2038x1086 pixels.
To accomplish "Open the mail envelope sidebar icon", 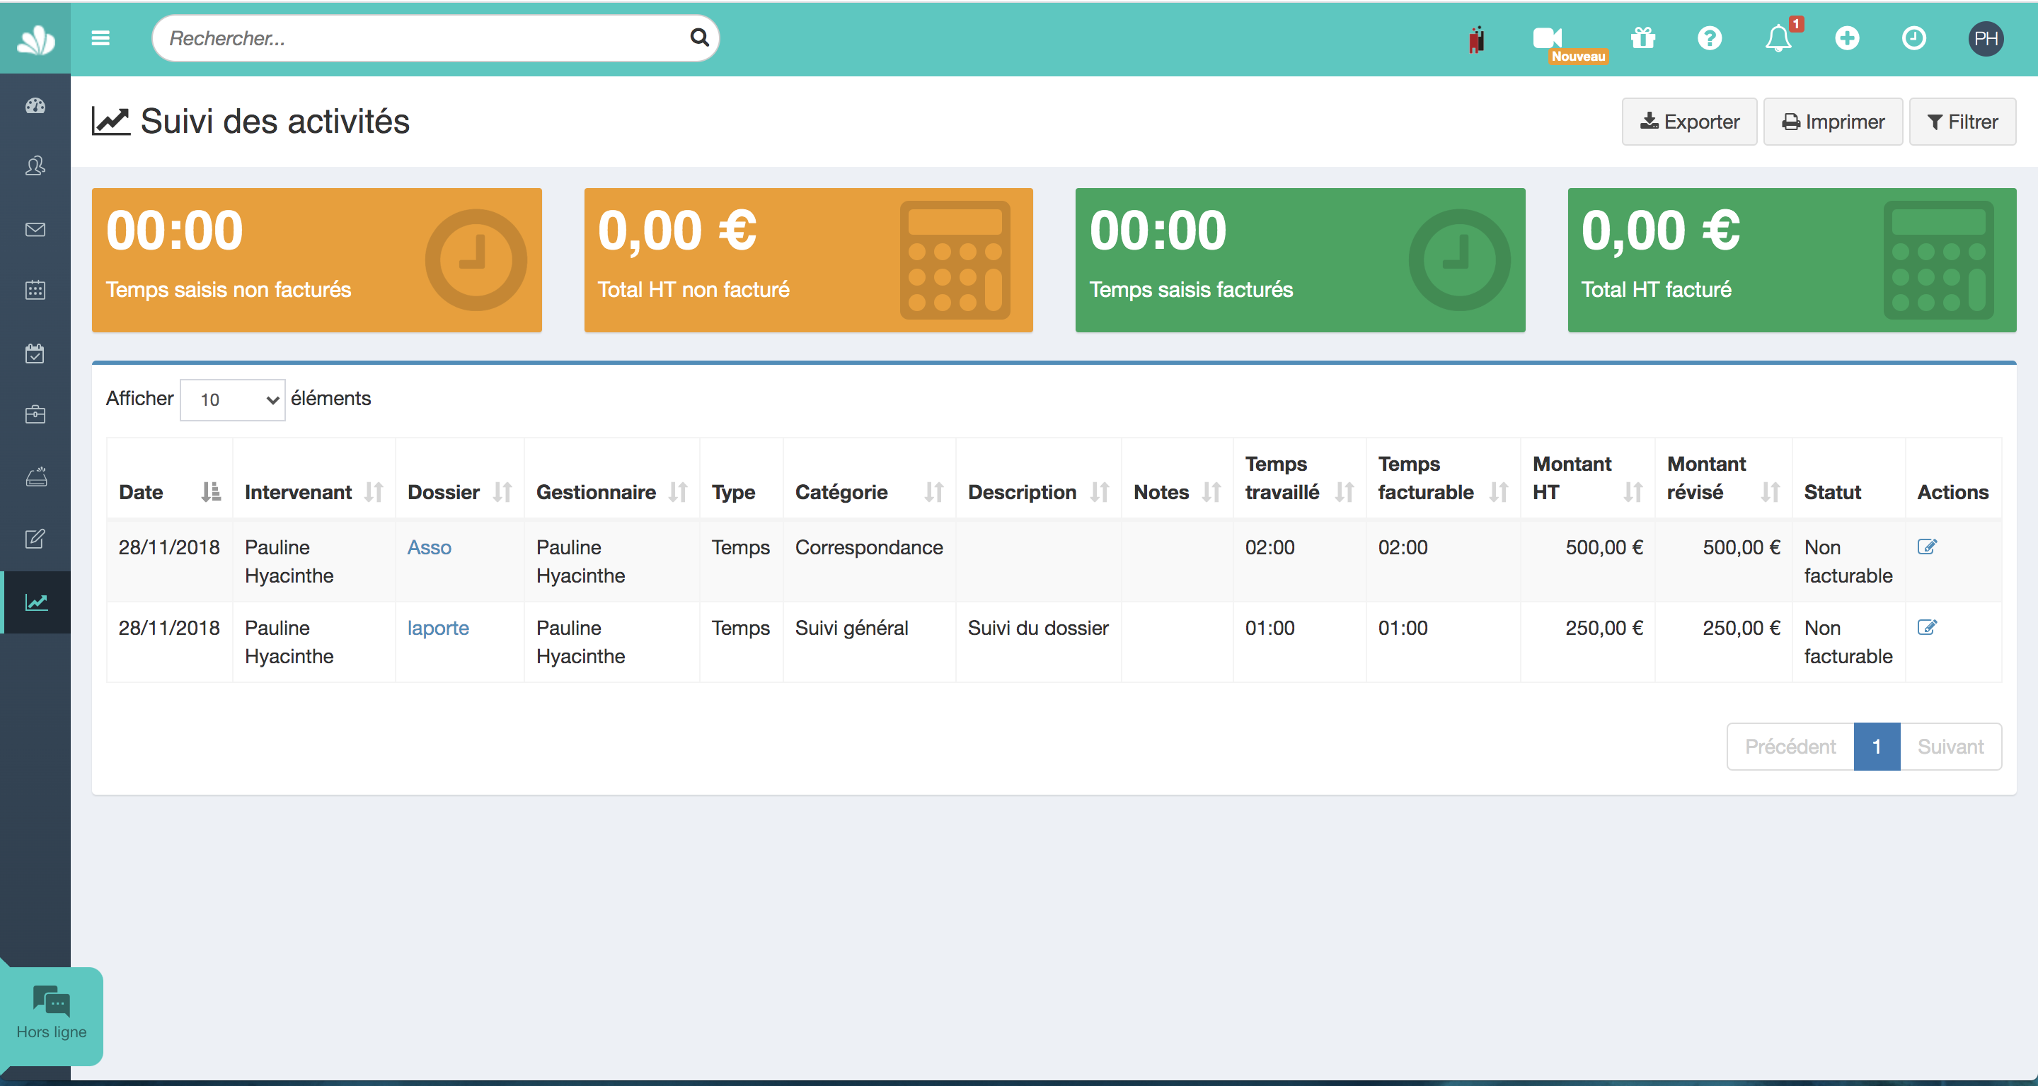I will tap(35, 229).
